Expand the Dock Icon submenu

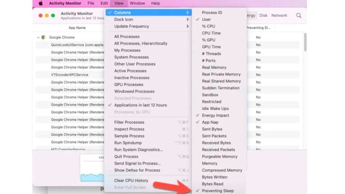tap(148, 19)
